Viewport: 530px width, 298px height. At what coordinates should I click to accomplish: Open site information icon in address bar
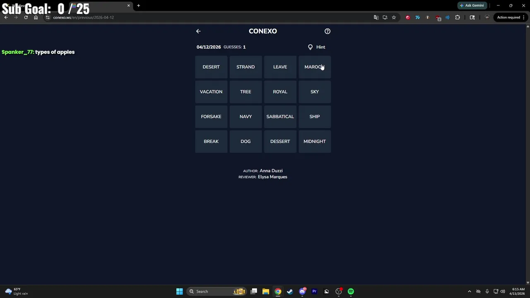pos(48,17)
